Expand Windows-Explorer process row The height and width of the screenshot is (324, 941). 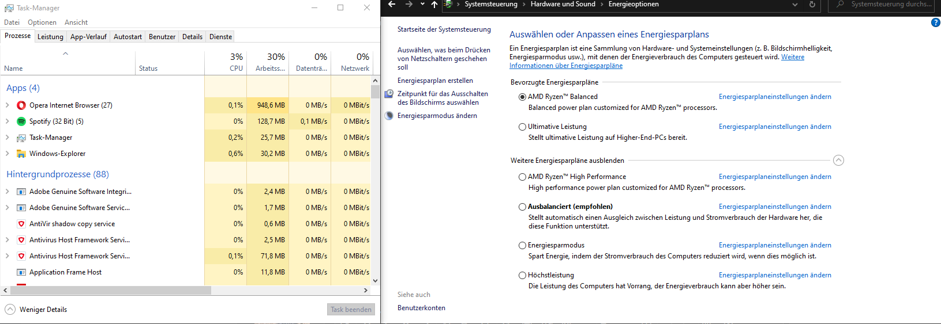(7, 154)
